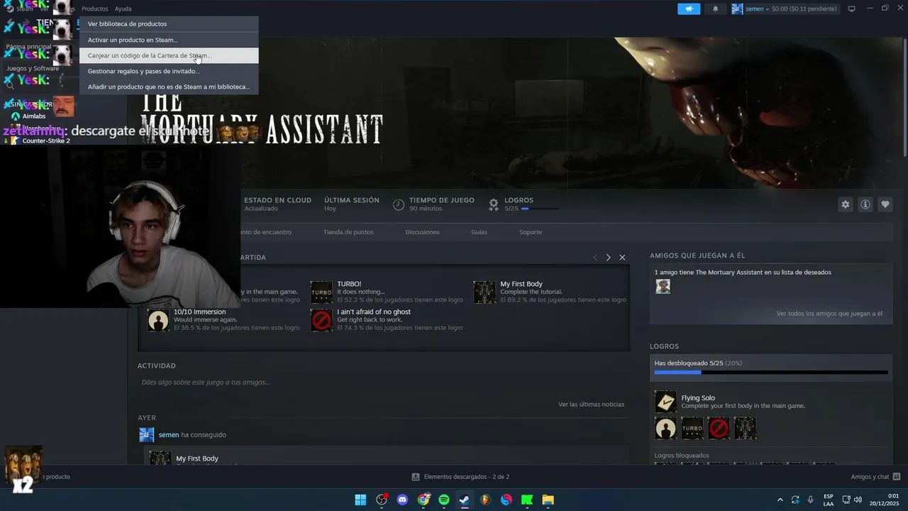Viewport: 908px width, 511px height.
Task: Select Añadir un producto que no es de Steam
Action: tap(169, 87)
